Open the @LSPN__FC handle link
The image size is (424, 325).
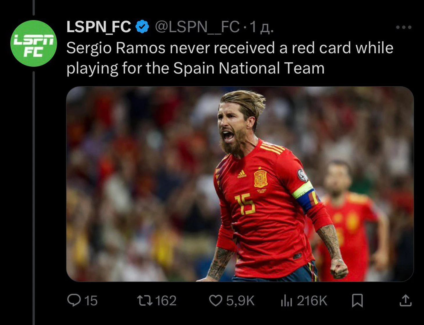[x=197, y=27]
